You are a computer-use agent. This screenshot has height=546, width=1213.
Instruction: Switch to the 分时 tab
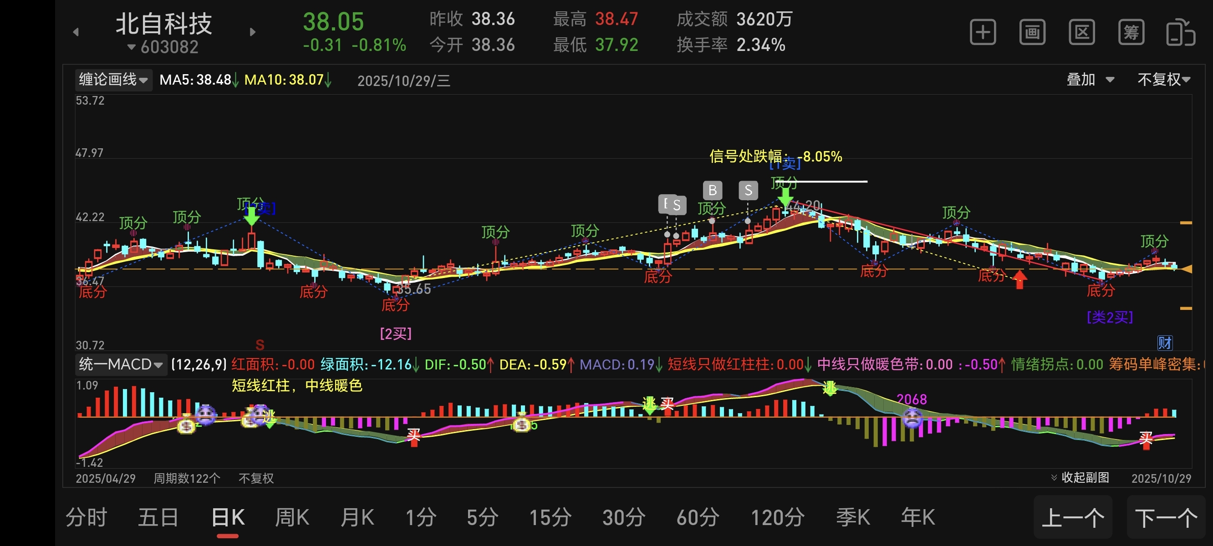(x=86, y=517)
